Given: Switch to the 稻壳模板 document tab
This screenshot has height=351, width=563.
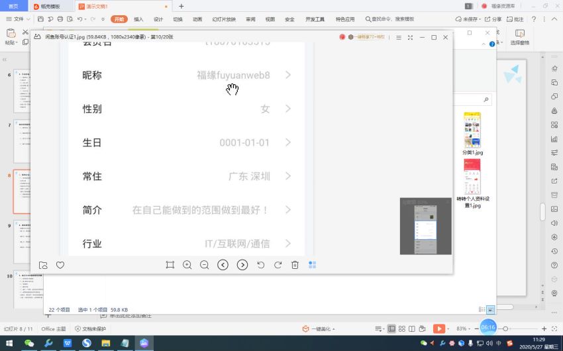Looking at the screenshot, I should click(50, 7).
